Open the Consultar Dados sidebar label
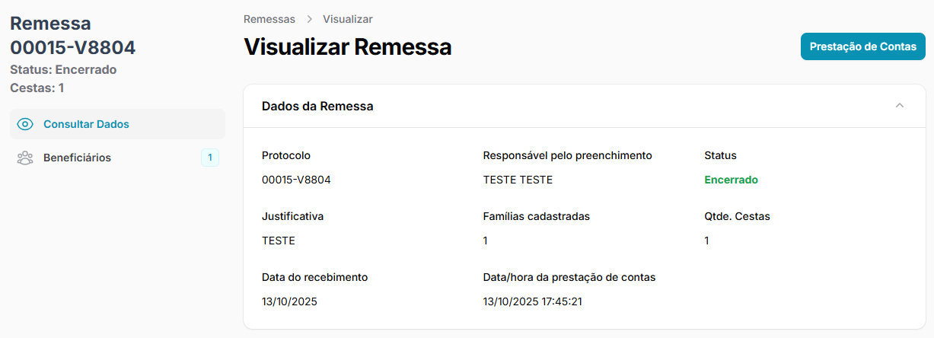 [86, 124]
